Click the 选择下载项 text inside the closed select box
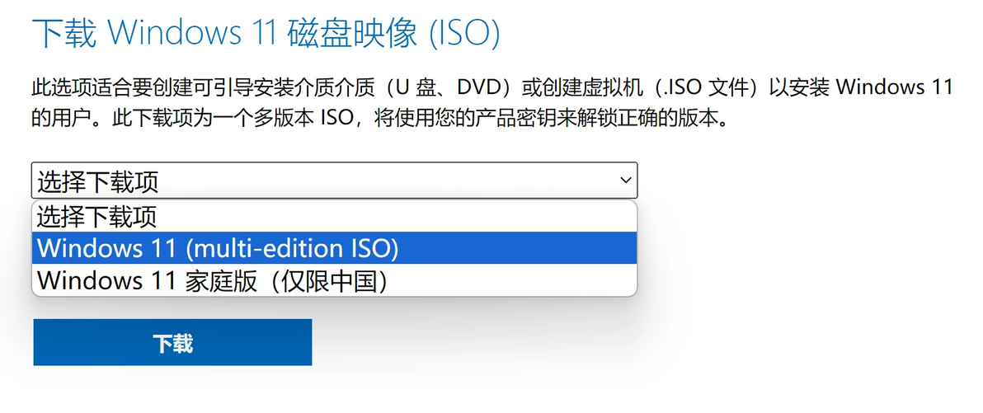The height and width of the screenshot is (413, 983). pos(98,181)
